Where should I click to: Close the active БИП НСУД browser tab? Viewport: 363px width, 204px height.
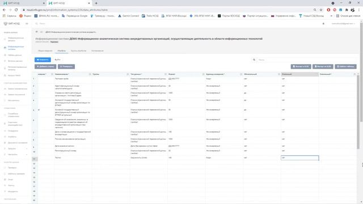(x=89, y=3)
